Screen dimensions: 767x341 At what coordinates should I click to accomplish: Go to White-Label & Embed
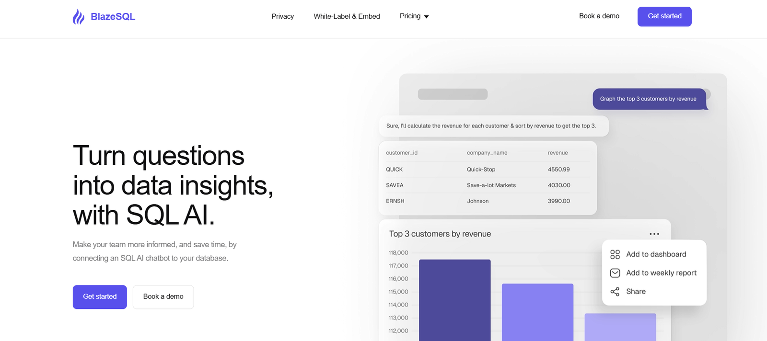click(x=347, y=16)
